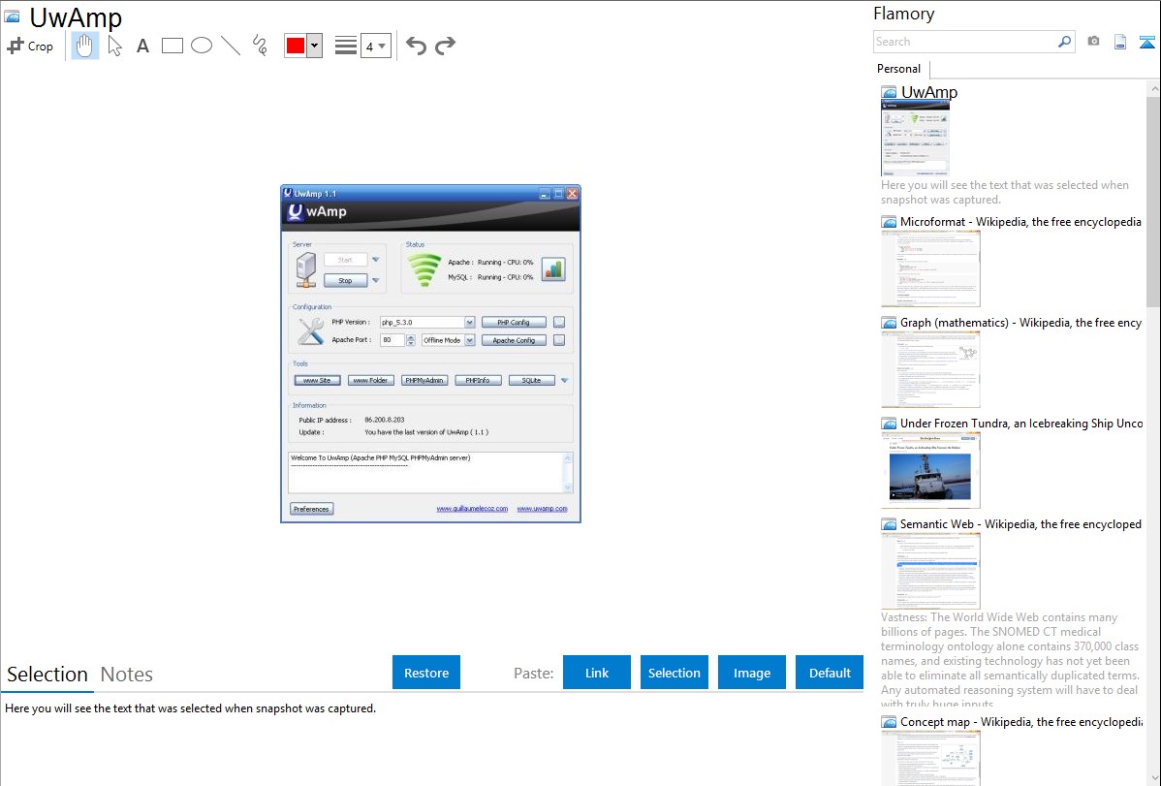Click the www Folder tool button
Image resolution: width=1161 pixels, height=786 pixels.
(371, 380)
